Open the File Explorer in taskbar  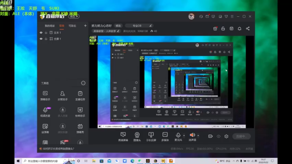pos(94,161)
